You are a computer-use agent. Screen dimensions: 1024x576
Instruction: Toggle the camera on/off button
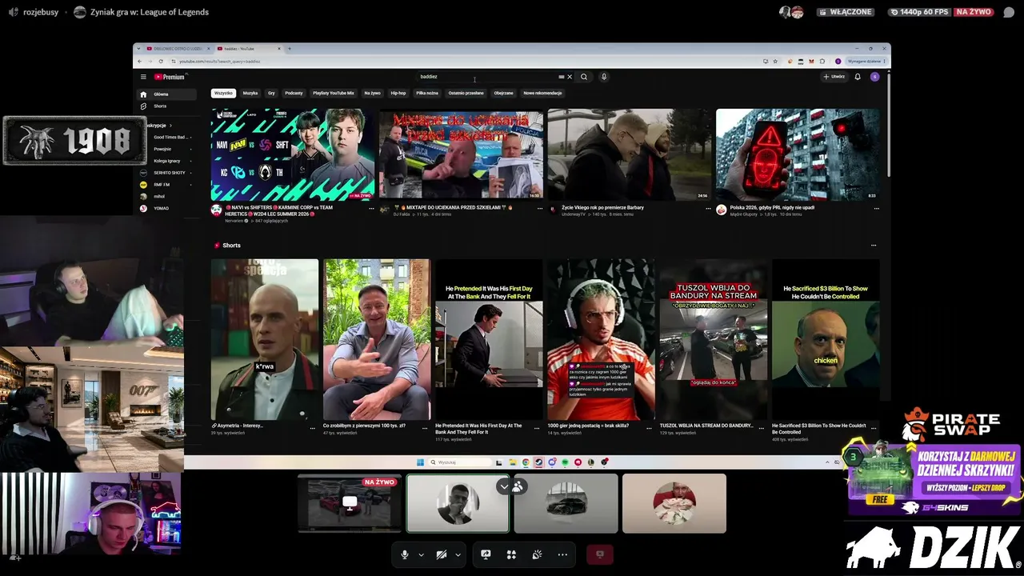pos(442,554)
